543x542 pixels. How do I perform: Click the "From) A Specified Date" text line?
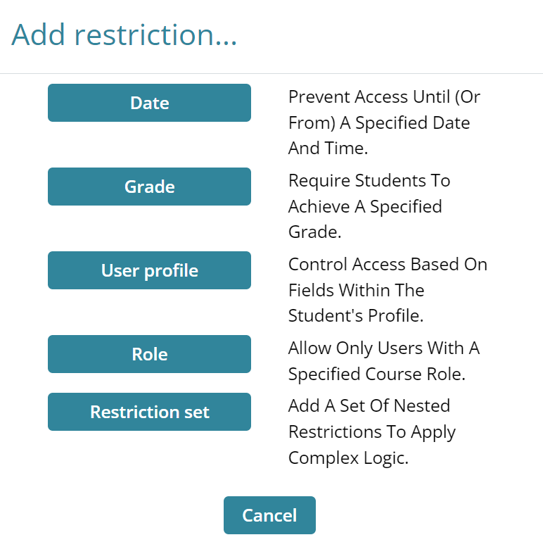[x=379, y=122]
